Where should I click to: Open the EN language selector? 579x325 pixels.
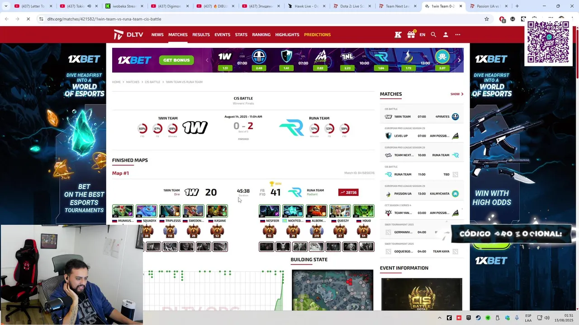pos(422,35)
